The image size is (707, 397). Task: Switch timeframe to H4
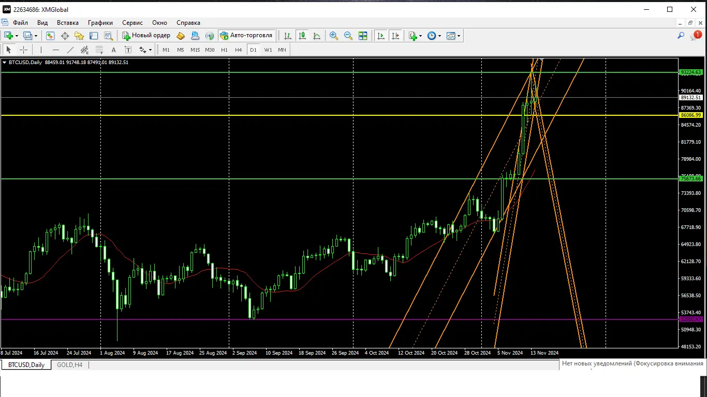pyautogui.click(x=238, y=50)
